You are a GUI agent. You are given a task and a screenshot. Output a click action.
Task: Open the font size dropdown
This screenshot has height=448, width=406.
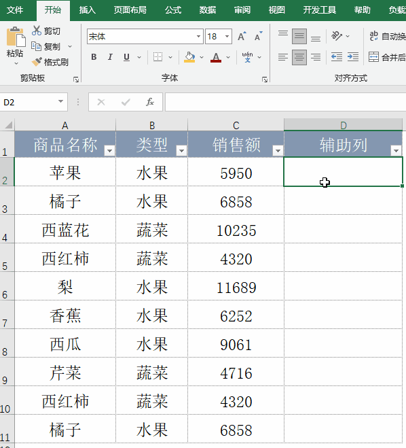[x=227, y=36]
